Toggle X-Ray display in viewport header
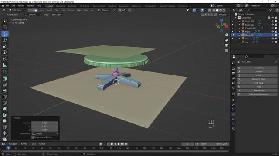The height and width of the screenshot is (156, 279). pyautogui.click(x=210, y=10)
